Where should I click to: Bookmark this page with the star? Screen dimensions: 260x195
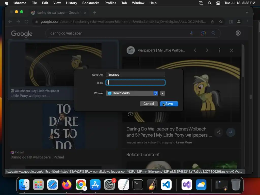pyautogui.click(x=221, y=22)
